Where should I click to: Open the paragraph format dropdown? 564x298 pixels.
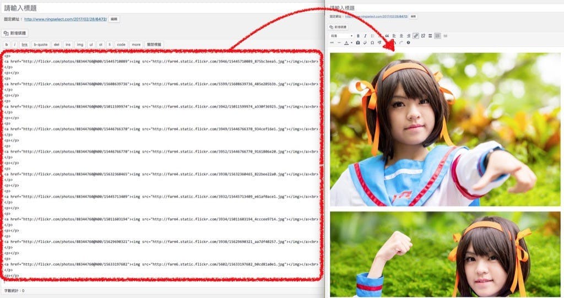(x=341, y=36)
